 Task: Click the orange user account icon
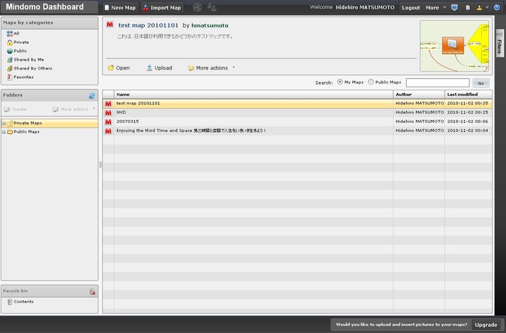click(479, 7)
